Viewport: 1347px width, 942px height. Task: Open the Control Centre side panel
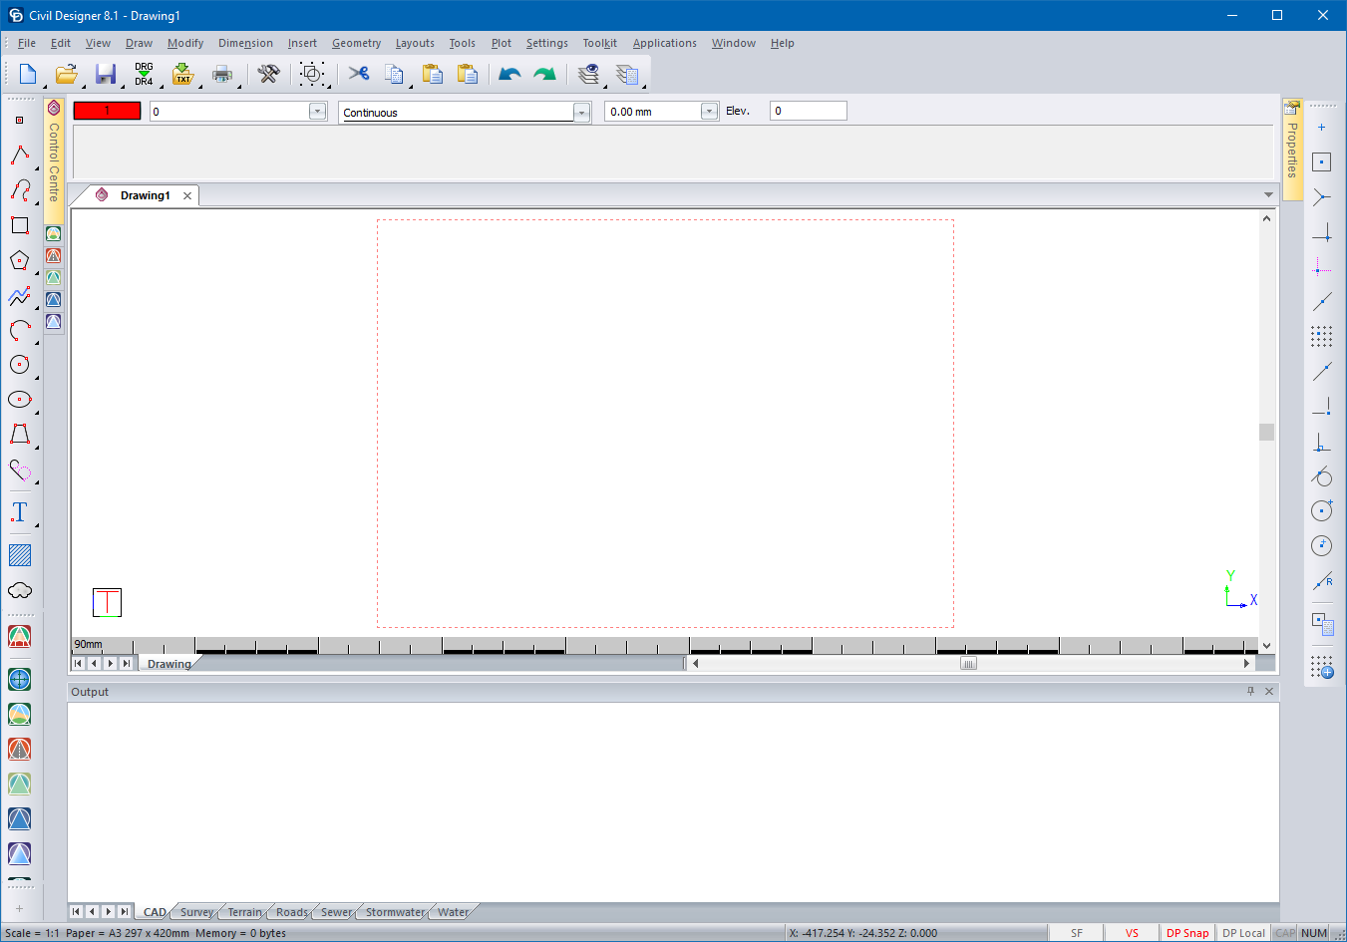(54, 159)
